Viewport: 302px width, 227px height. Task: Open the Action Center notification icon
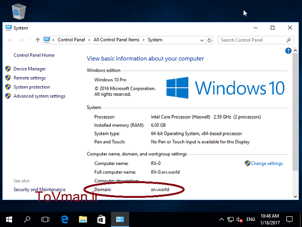[x=289, y=219]
